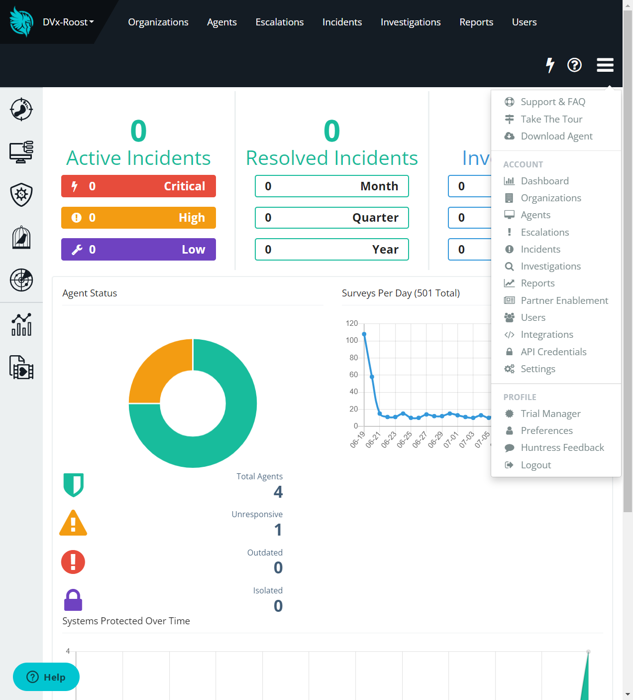The height and width of the screenshot is (700, 633).
Task: Click the purple padlock Isolated icon
Action: click(x=73, y=600)
